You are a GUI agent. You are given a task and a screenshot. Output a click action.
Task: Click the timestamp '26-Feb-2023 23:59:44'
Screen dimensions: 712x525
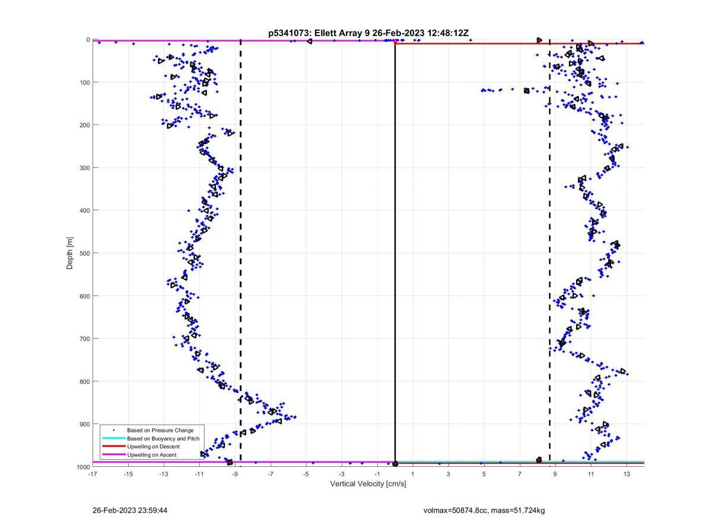click(130, 510)
